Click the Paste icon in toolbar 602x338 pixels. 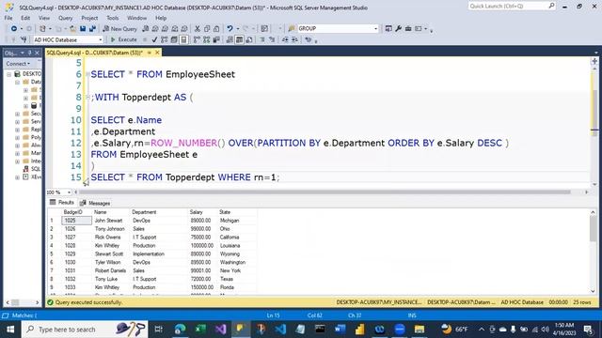[x=216, y=29]
